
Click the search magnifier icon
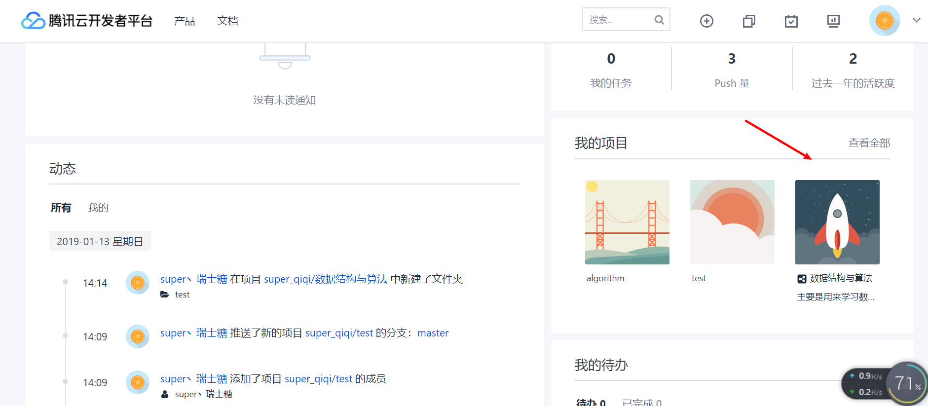pyautogui.click(x=659, y=20)
